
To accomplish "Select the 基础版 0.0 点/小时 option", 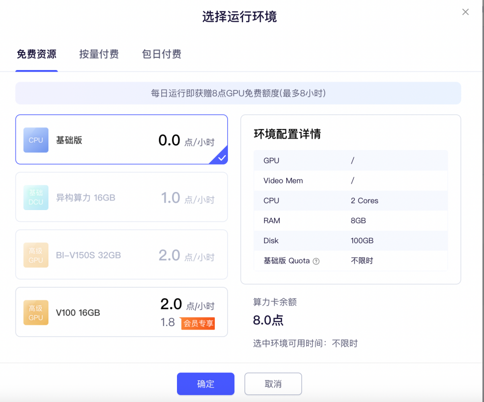I will [121, 140].
